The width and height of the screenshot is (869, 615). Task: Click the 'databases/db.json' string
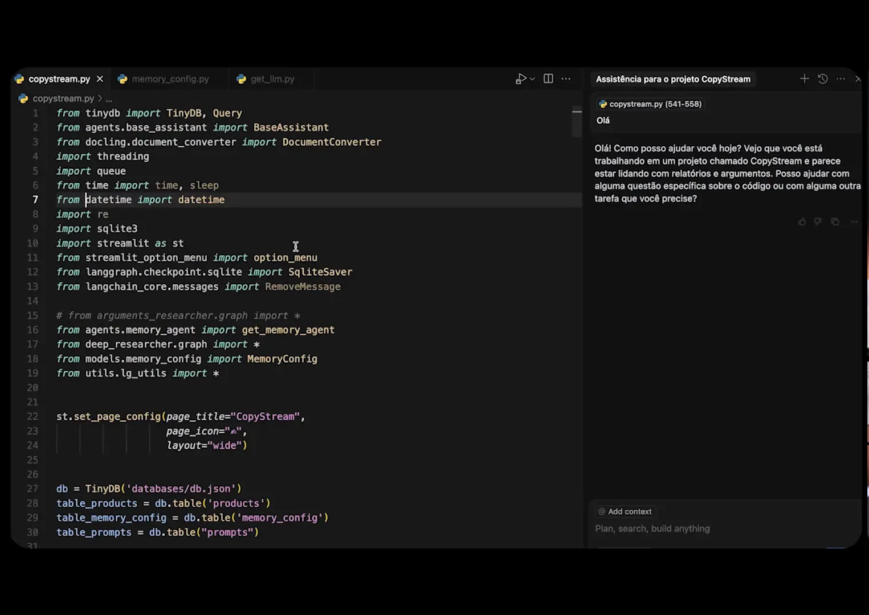point(181,489)
